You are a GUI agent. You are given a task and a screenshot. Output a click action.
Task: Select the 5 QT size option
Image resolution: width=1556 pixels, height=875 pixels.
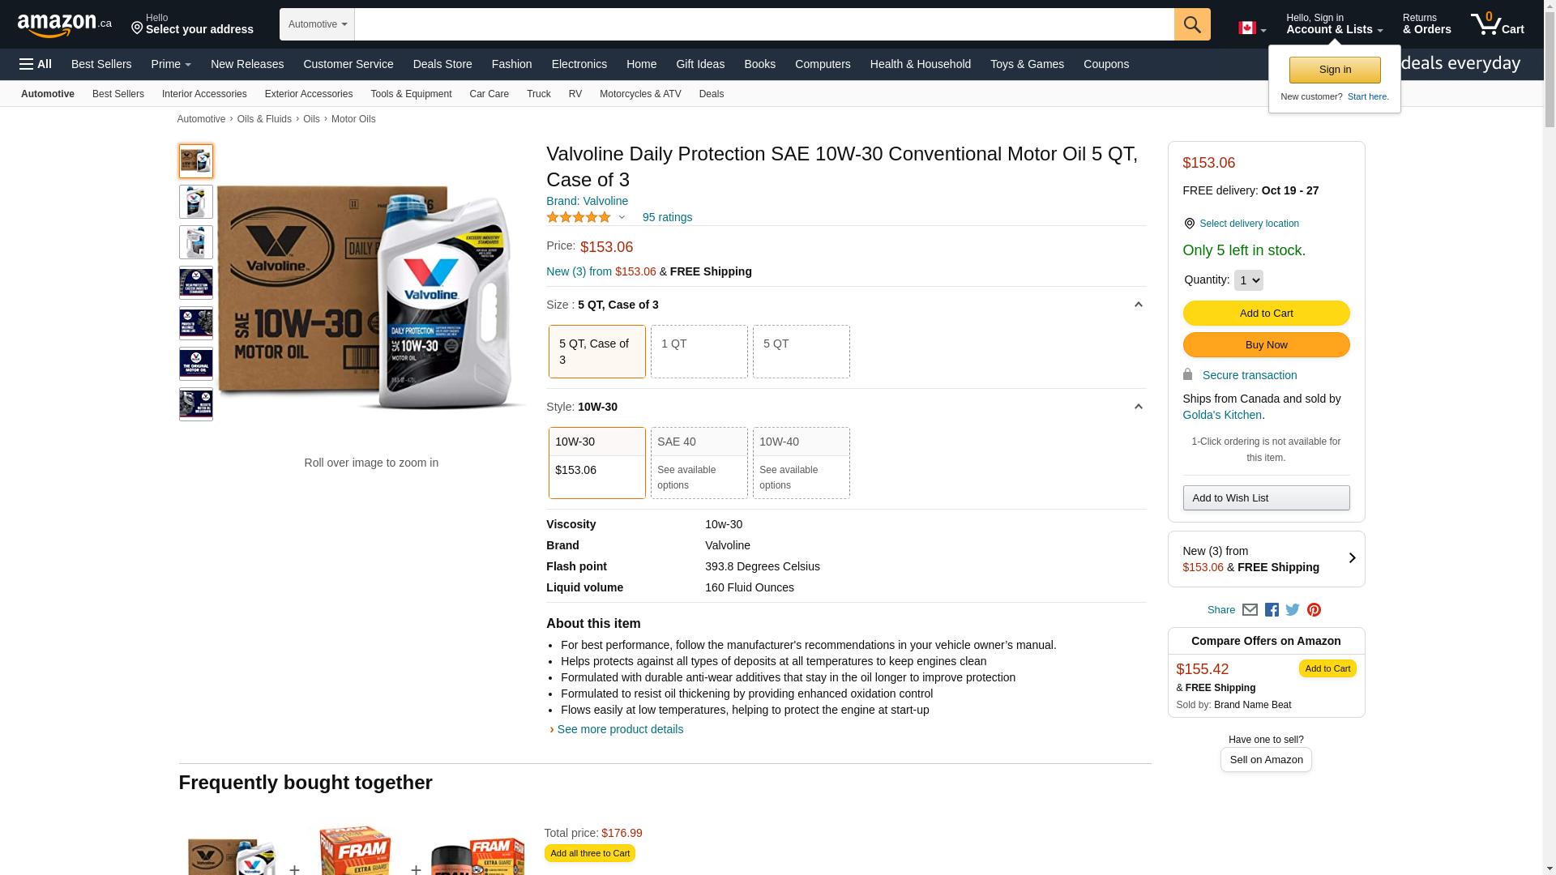[x=801, y=352]
